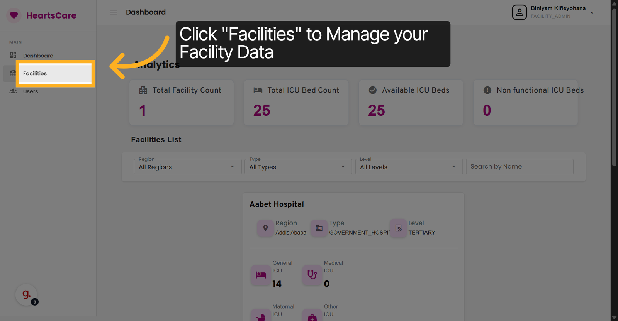Viewport: 618px width, 321px height.
Task: Open the All Types dropdown
Action: [298, 167]
